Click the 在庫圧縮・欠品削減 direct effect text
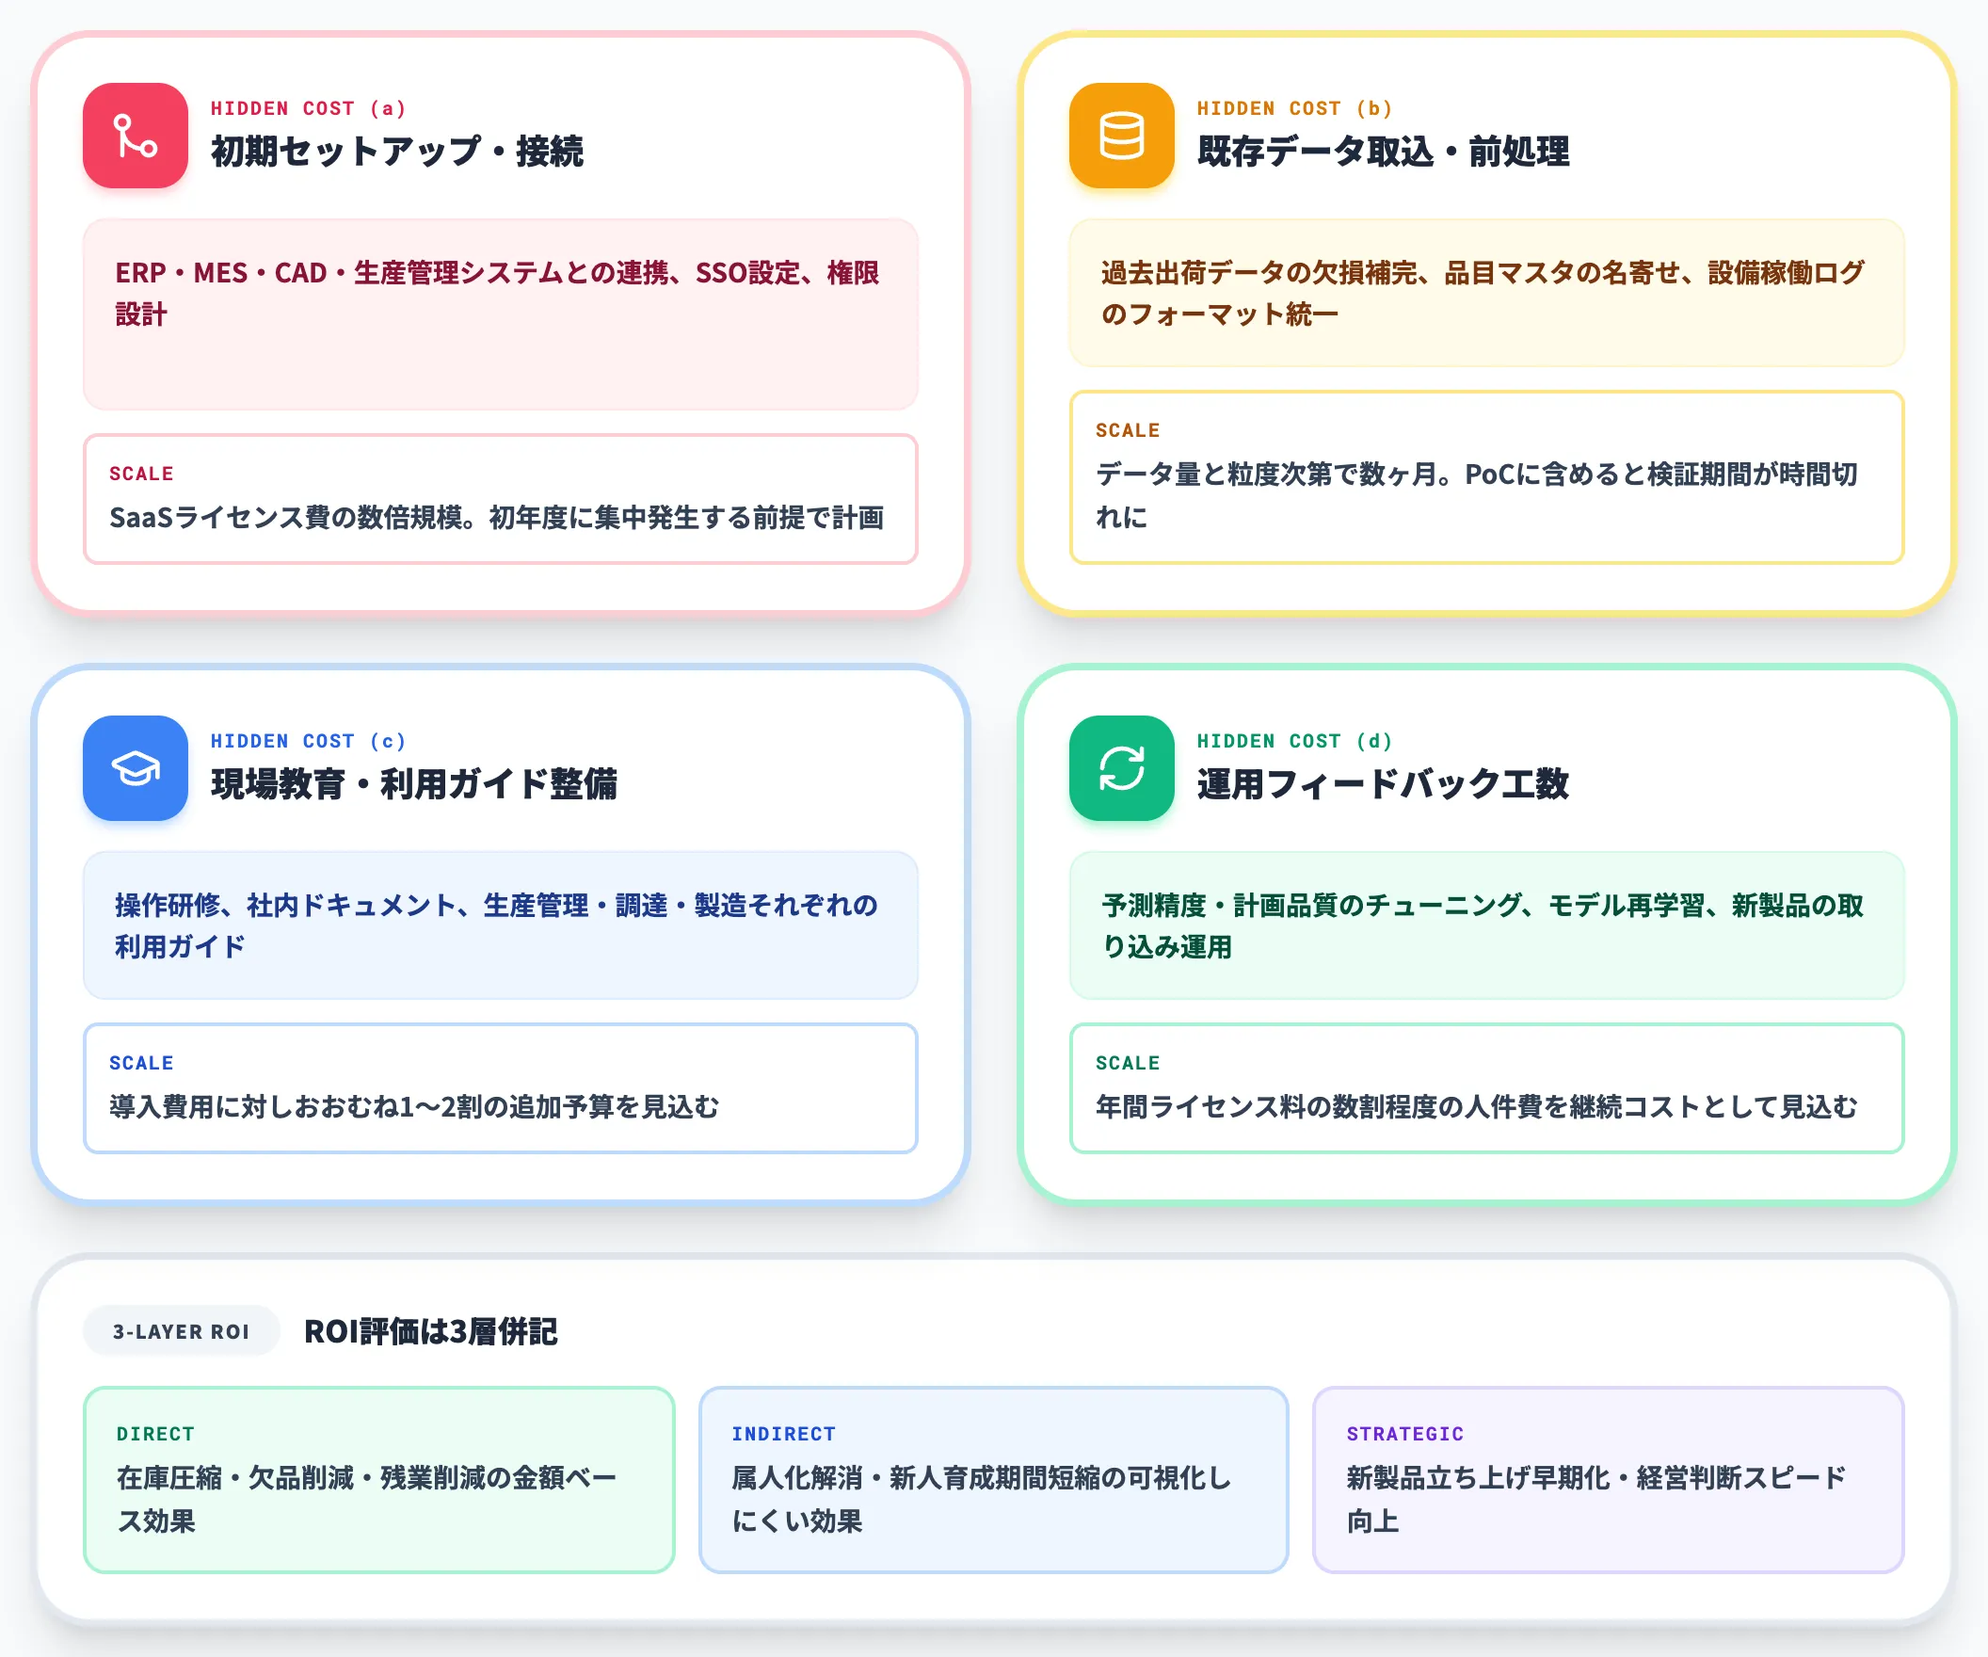 coord(366,1499)
